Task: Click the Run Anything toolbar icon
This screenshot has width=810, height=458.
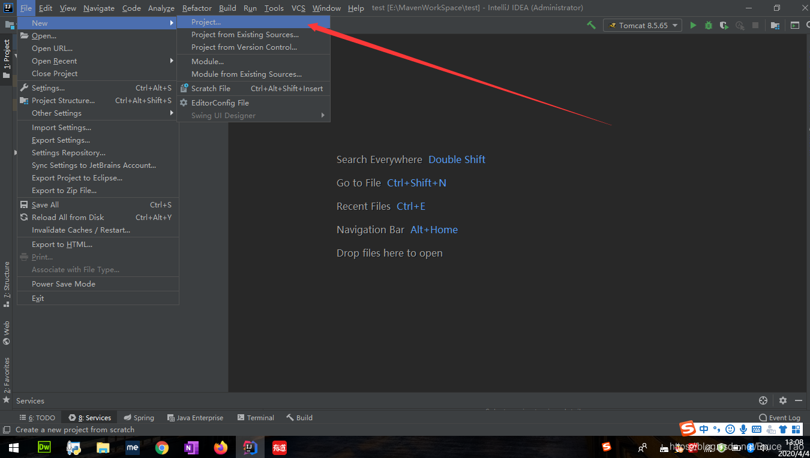Action: [795, 25]
